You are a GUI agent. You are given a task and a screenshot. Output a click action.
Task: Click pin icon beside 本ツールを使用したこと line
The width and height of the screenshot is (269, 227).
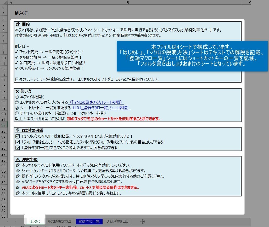18,193
